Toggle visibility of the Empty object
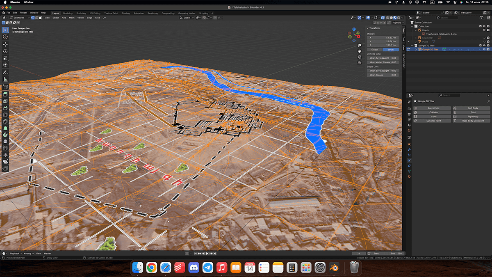Viewport: 492px width, 277px height. (x=484, y=30)
